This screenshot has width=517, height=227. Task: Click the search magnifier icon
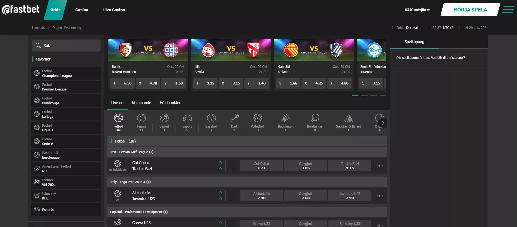point(38,46)
